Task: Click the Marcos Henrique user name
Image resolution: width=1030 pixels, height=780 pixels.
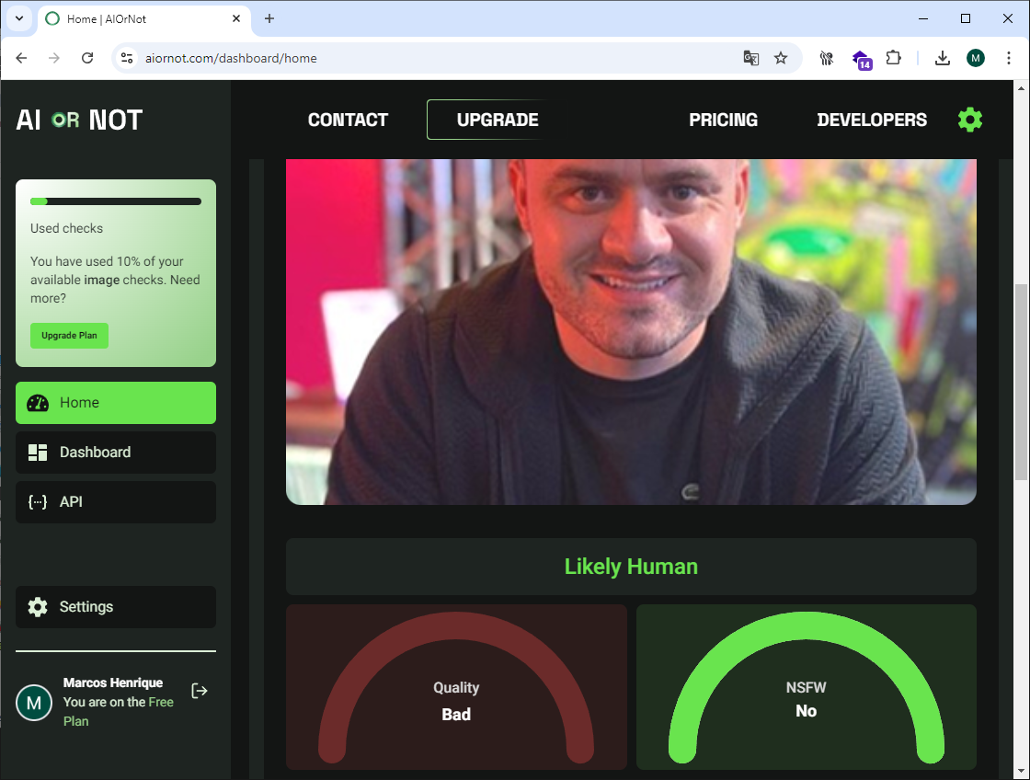Action: (x=113, y=682)
